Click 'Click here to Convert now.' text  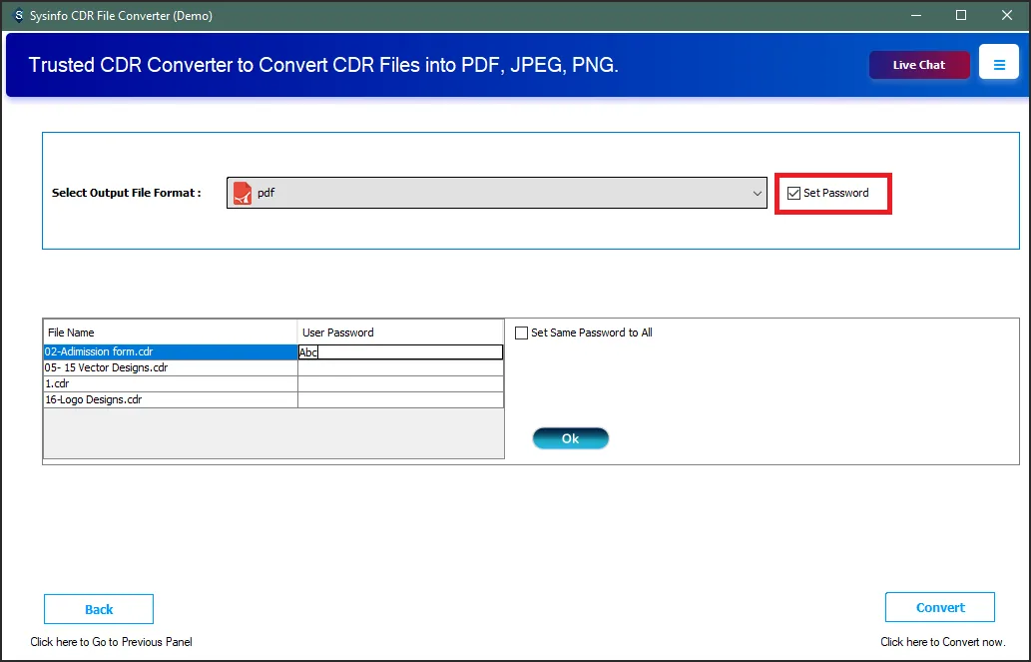coord(942,642)
